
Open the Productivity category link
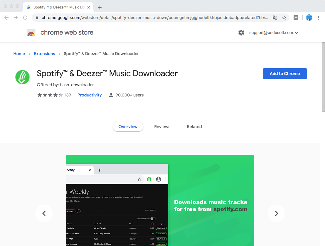[x=90, y=95]
